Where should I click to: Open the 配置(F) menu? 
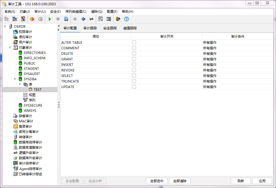[x=112, y=11]
